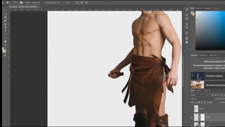Select the Hand tool
Viewport: 225px width, 127px height.
coord(5,41)
